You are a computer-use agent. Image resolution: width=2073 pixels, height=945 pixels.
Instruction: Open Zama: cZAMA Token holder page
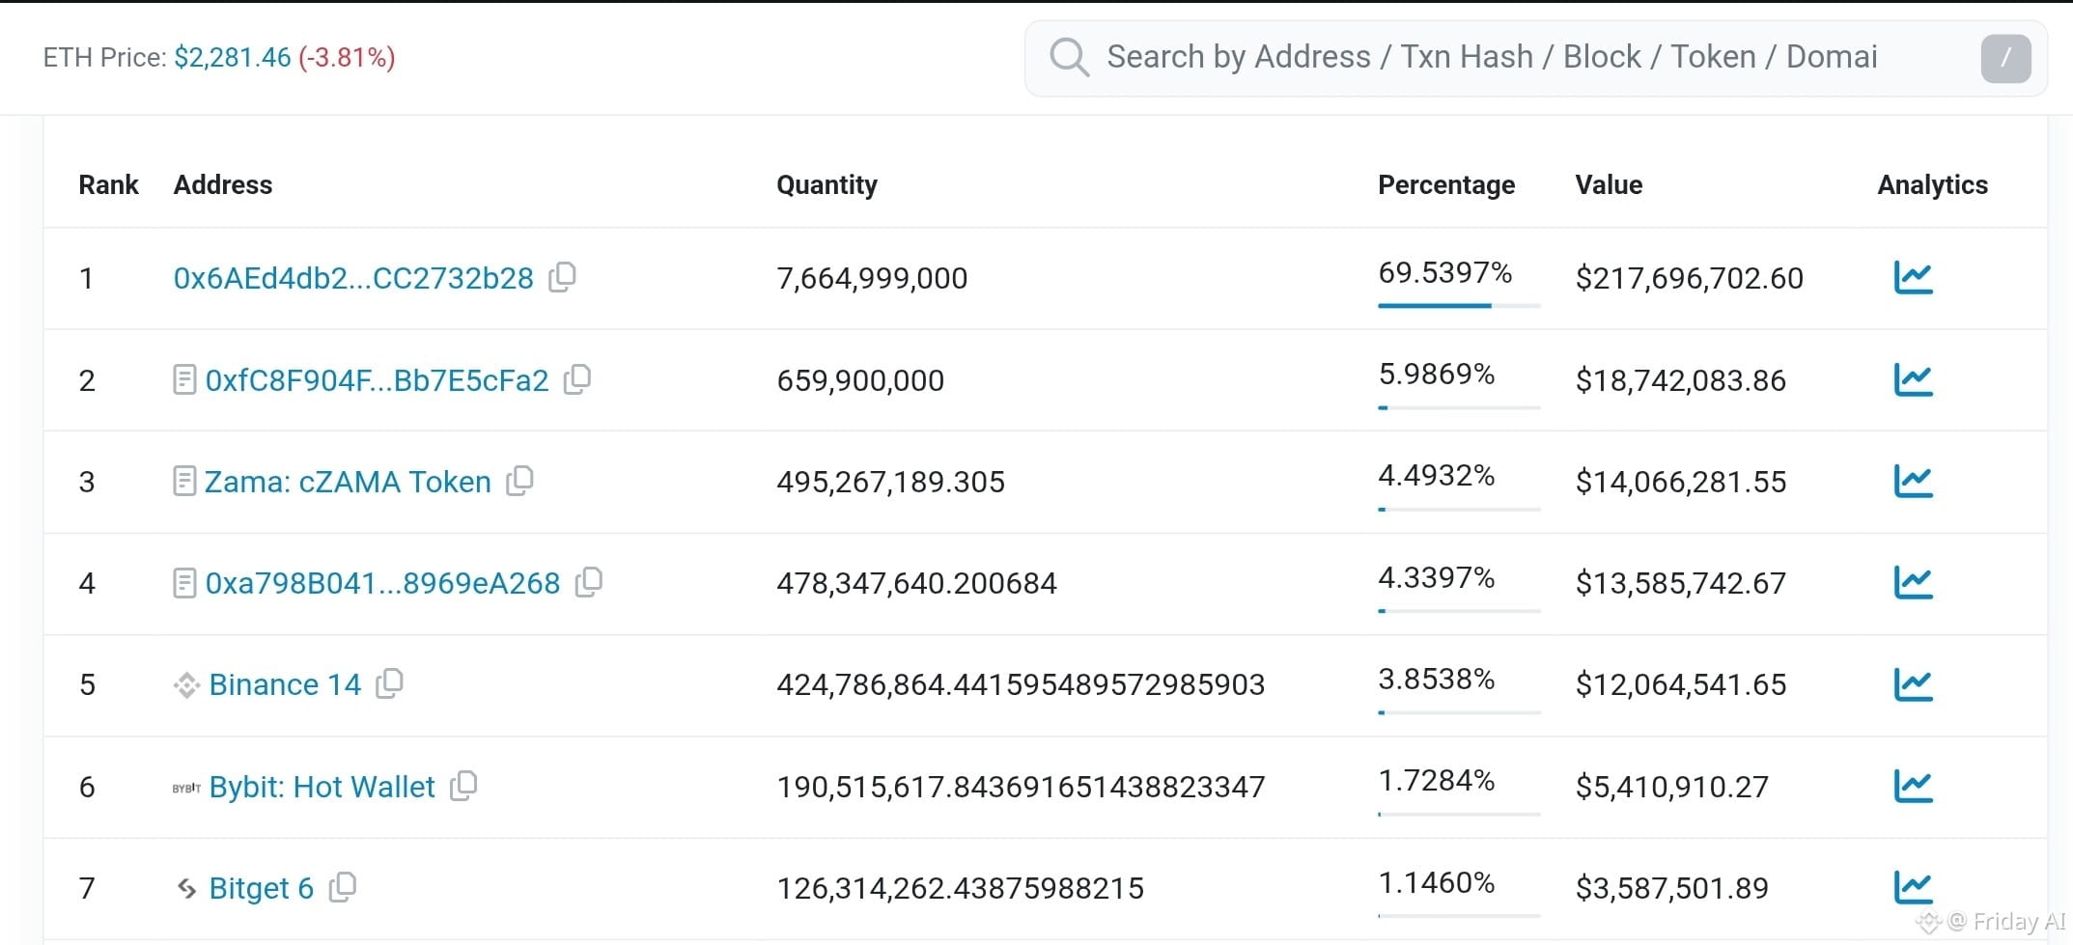(x=348, y=482)
